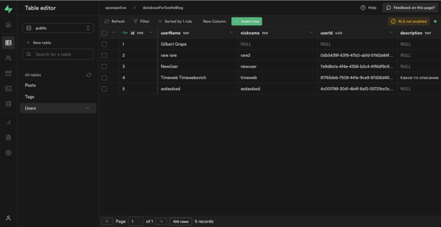The image size is (441, 227).
Task: Select the Posts table in list
Action: [31, 85]
